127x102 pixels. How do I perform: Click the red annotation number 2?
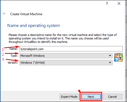click(3, 54)
